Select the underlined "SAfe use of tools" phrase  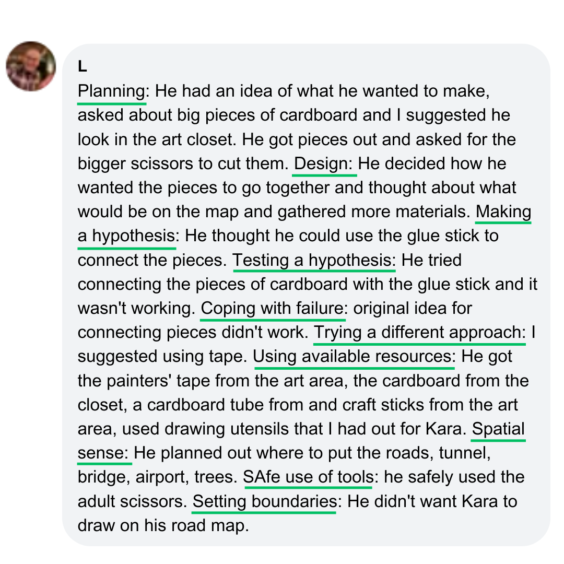[x=308, y=477]
